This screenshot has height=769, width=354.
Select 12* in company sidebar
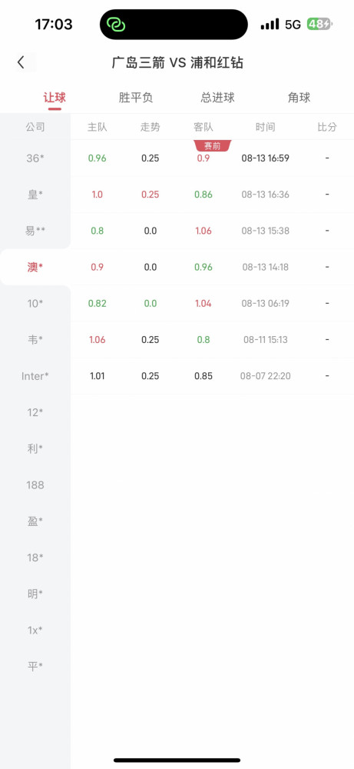[x=35, y=412]
